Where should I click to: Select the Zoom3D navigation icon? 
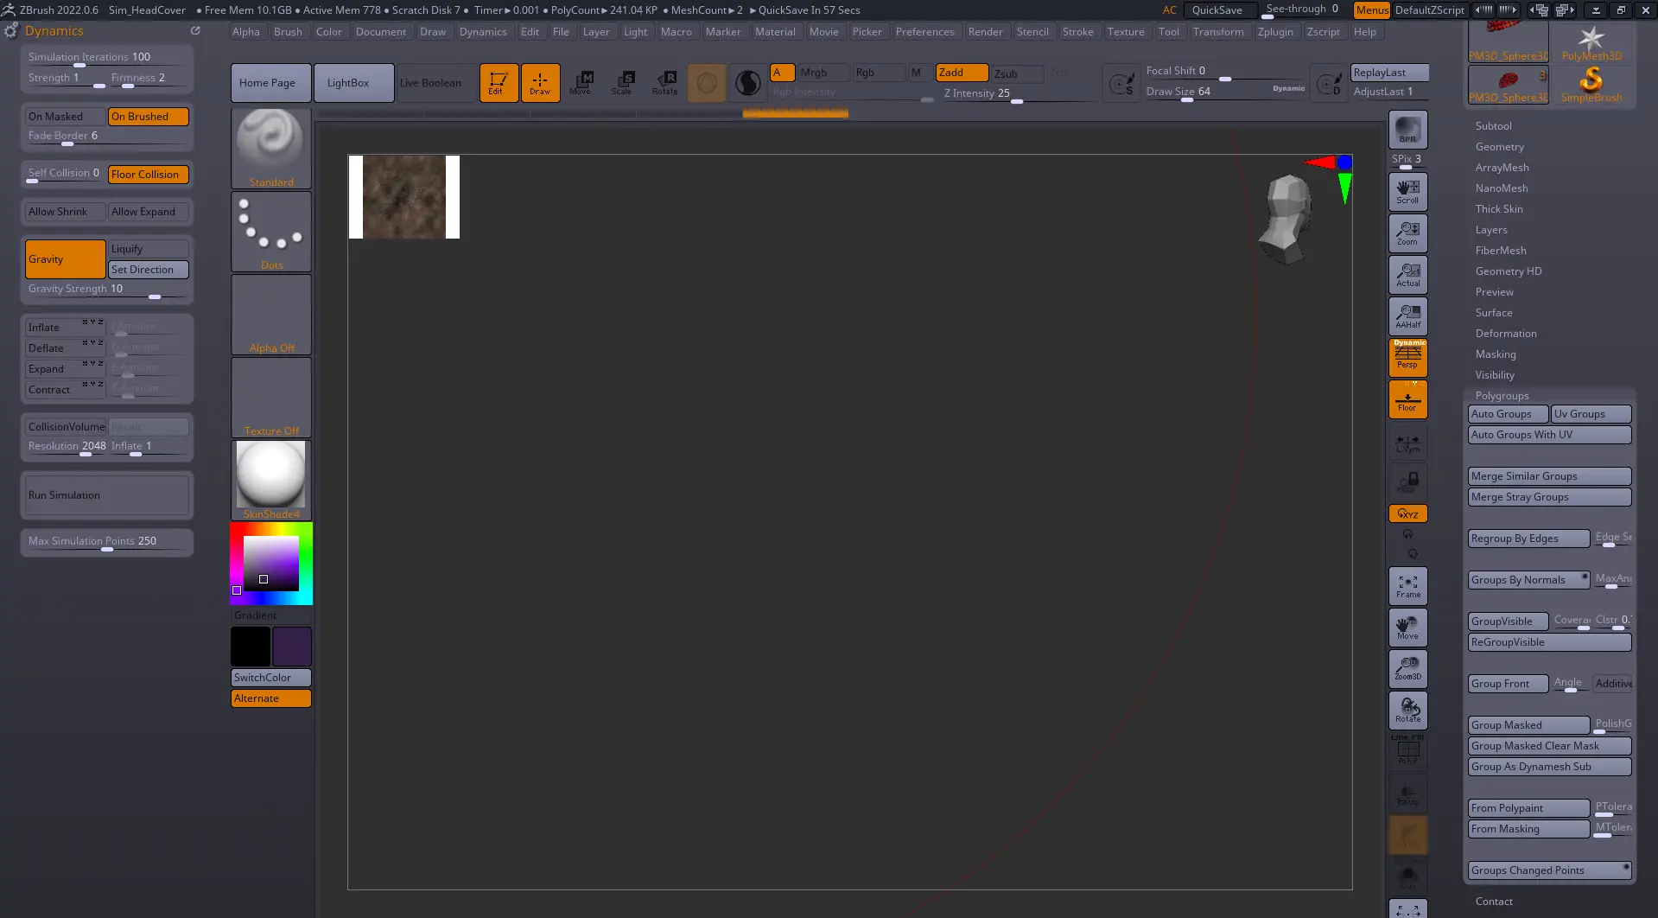coord(1407,669)
